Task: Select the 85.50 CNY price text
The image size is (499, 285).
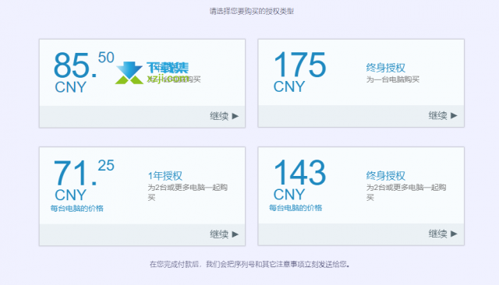Action: tap(84, 72)
